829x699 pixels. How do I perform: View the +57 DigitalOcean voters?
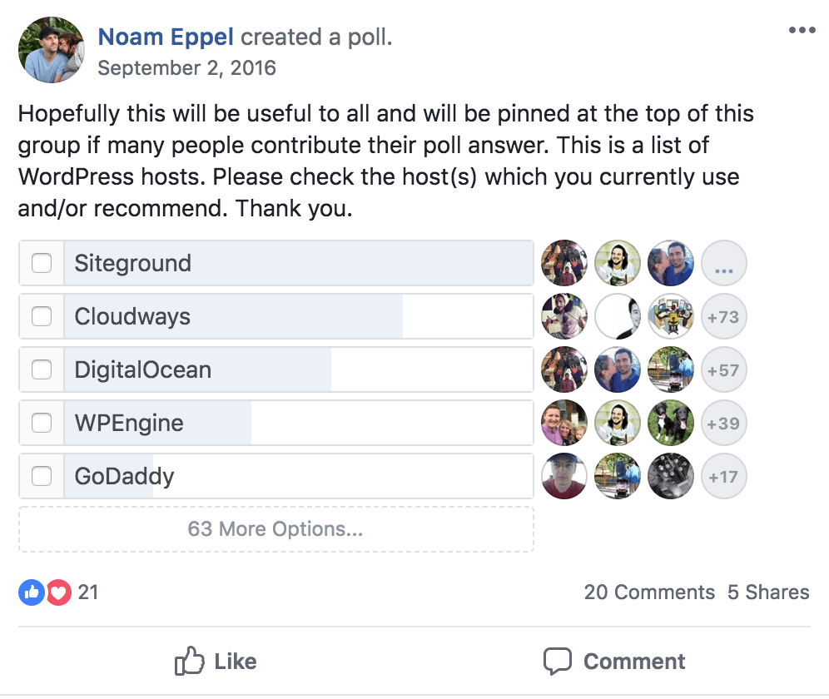pos(723,370)
